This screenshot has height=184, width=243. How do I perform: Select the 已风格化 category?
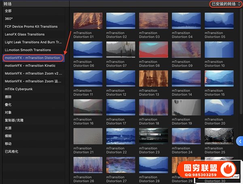(12, 152)
